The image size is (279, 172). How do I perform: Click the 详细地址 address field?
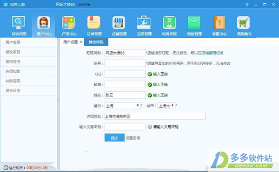click(x=155, y=117)
